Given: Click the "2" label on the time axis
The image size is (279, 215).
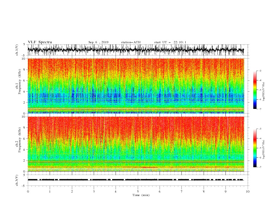Looking at the screenshot, I should click(72, 191).
